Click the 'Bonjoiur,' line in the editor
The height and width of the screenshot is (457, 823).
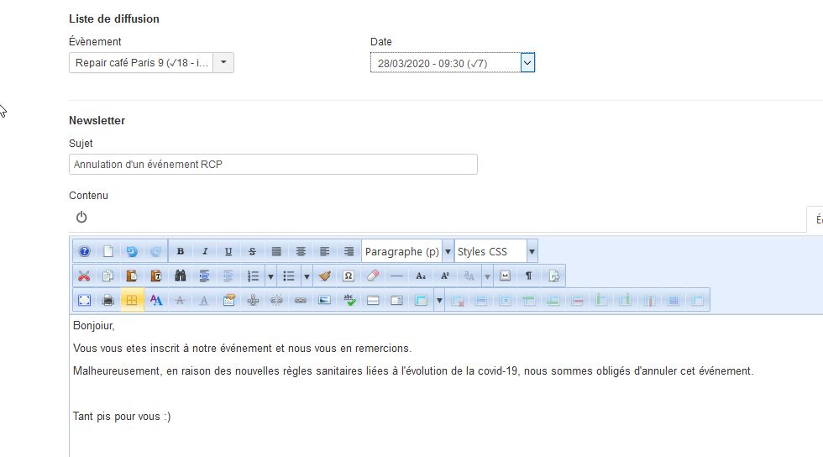pyautogui.click(x=93, y=326)
